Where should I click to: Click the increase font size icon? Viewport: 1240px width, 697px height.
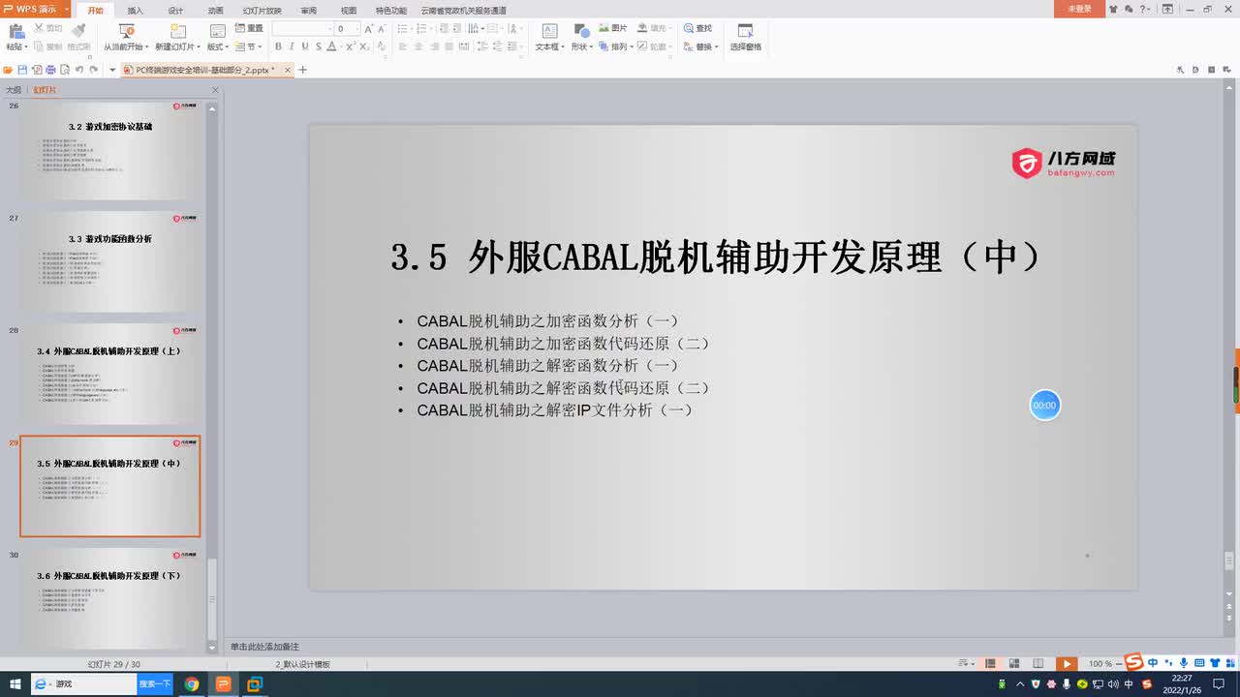click(369, 29)
